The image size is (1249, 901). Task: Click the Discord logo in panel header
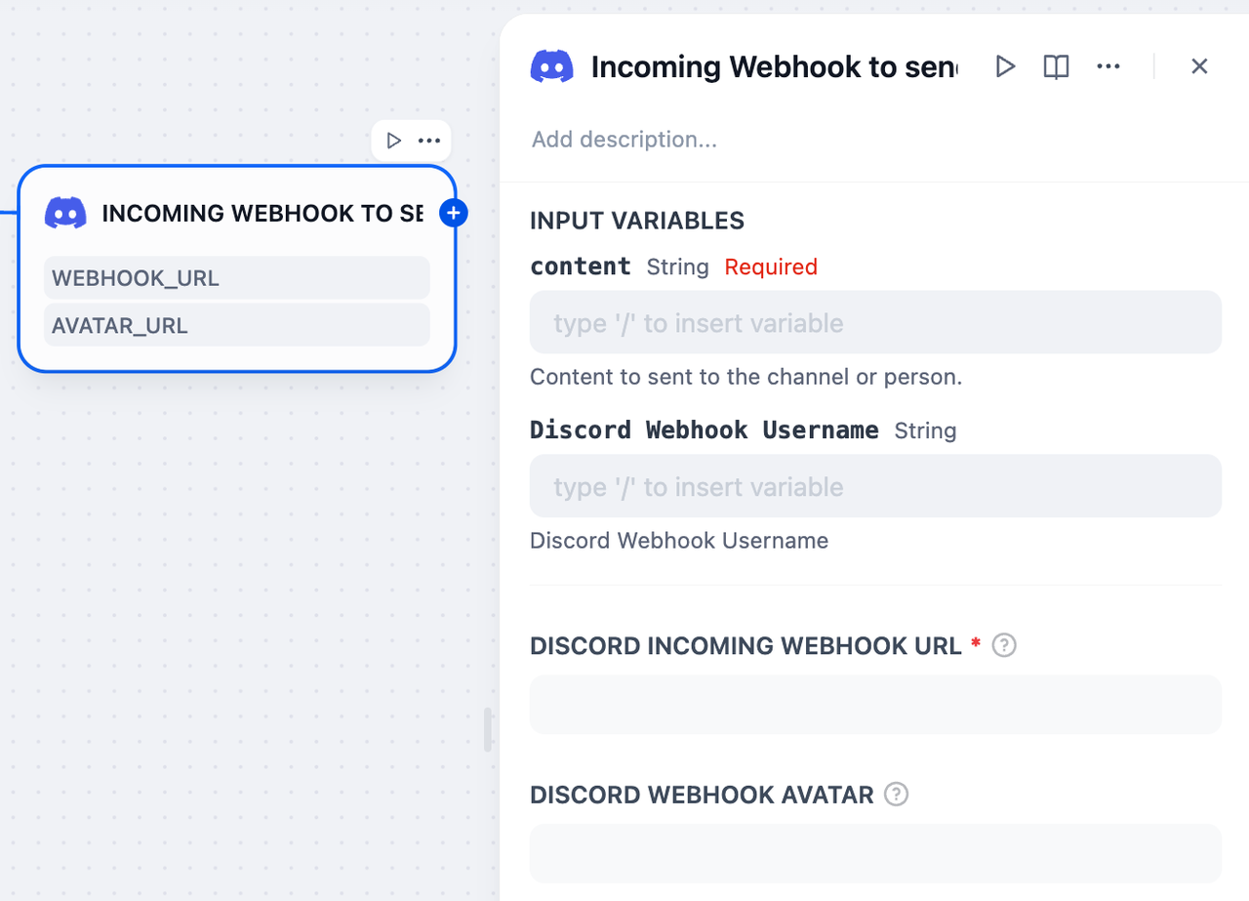552,66
